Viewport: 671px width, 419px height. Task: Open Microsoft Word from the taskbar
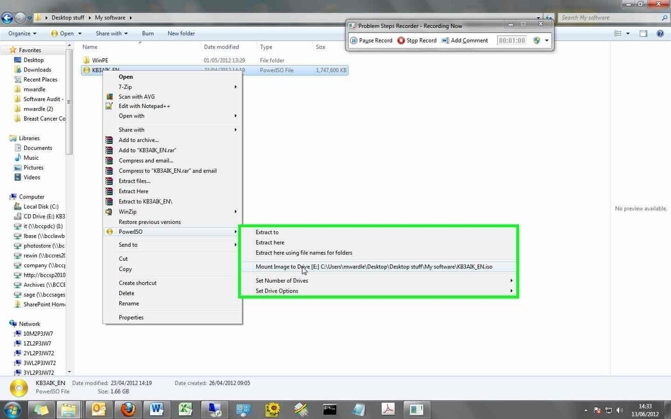[x=157, y=409]
